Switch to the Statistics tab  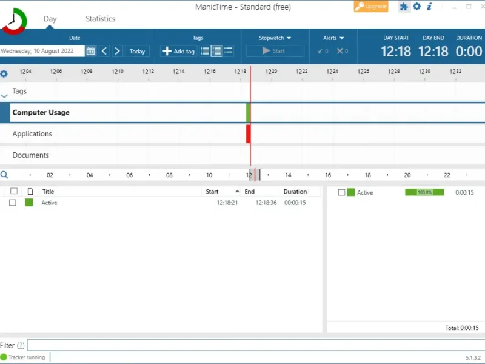(x=100, y=19)
